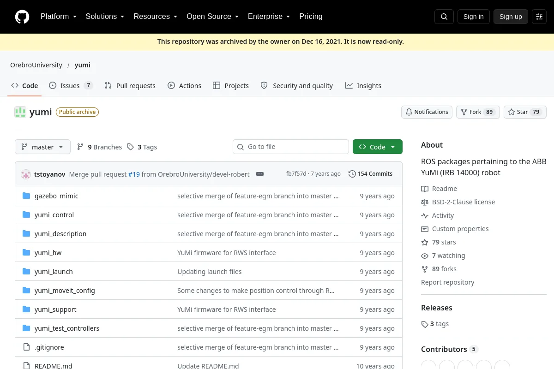The height and width of the screenshot is (369, 554).
Task: Star the yumi repository
Action: tap(525, 112)
